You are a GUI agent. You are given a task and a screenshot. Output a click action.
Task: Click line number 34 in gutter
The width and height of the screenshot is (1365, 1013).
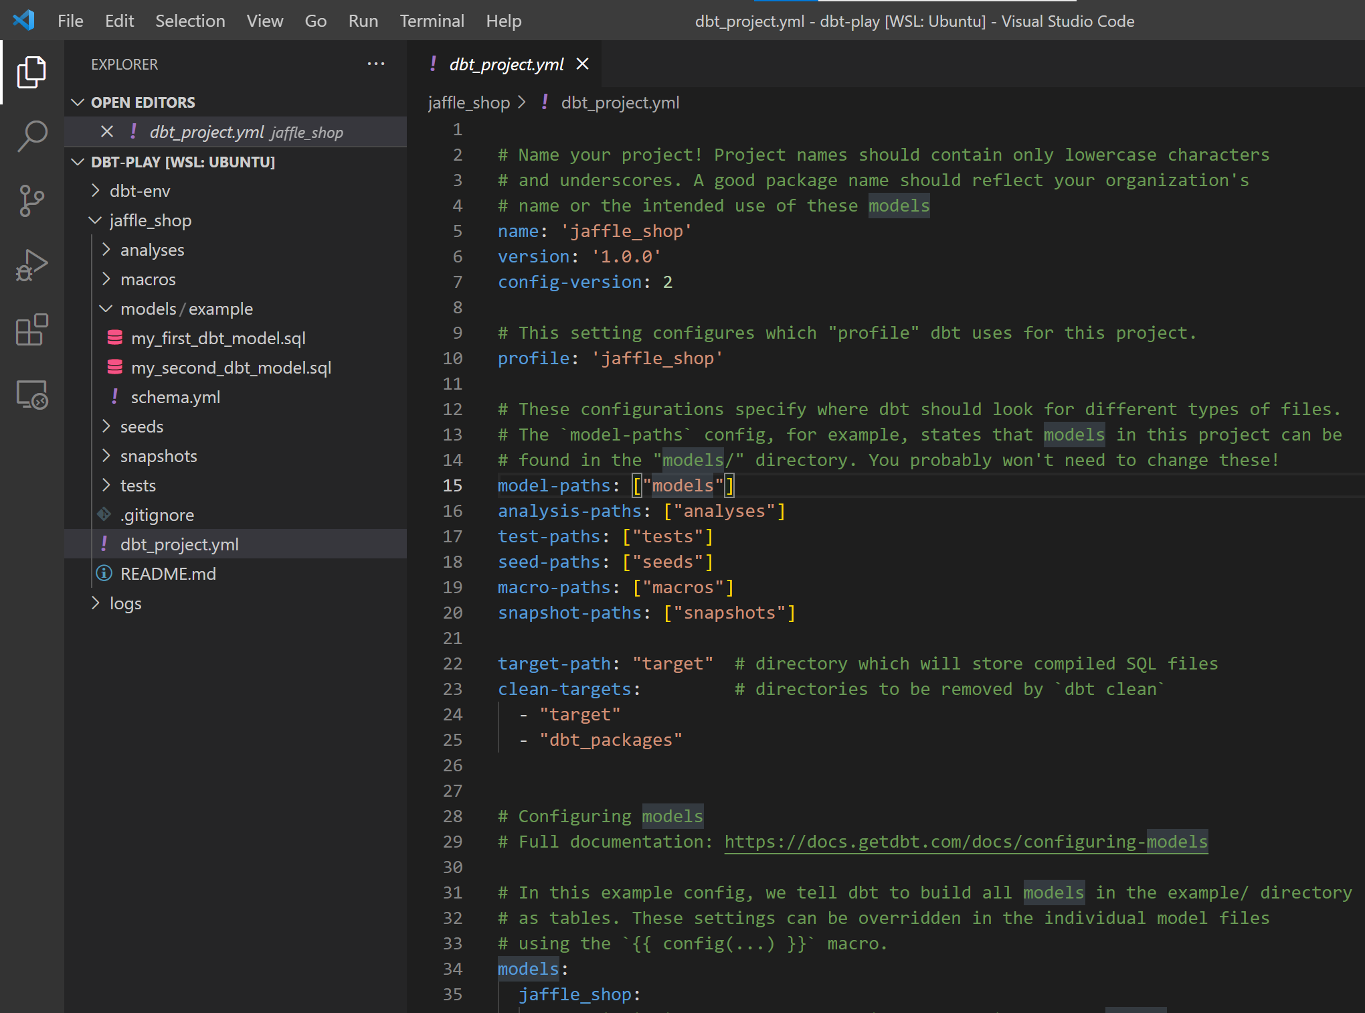tap(452, 969)
